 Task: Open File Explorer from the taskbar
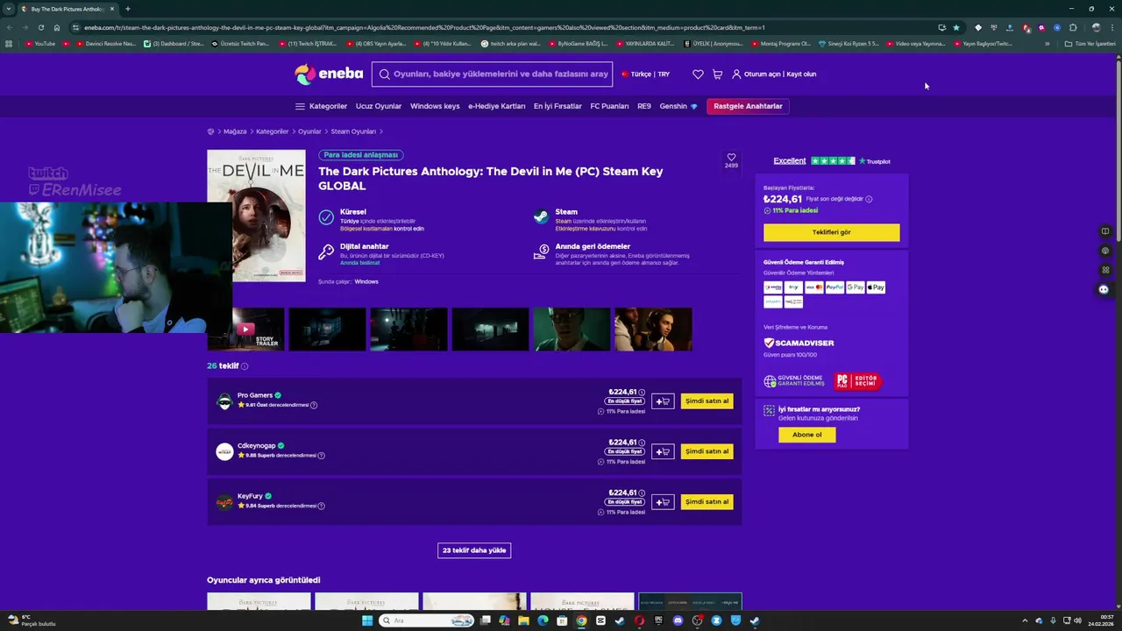click(x=523, y=620)
